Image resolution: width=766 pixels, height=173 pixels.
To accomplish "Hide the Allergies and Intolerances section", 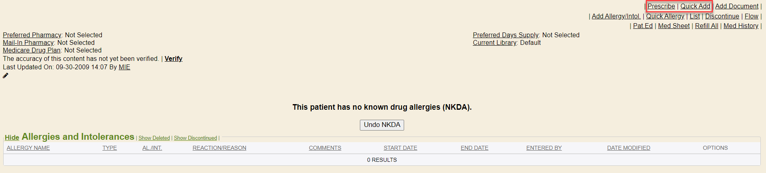I will (12, 138).
